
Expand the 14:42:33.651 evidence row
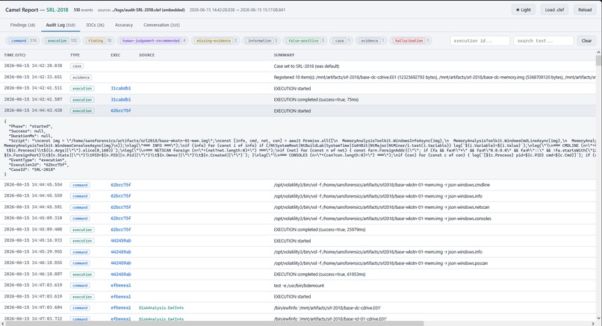click(x=298, y=77)
